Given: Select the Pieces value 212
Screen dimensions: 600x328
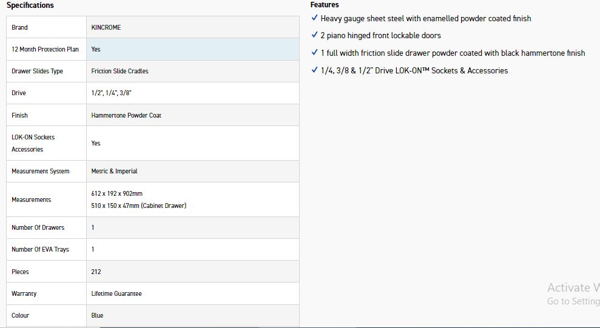Looking at the screenshot, I should coord(96,272).
